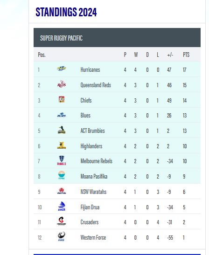Open the Hurricanes team name link
This screenshot has width=209, height=255.
(x=90, y=70)
